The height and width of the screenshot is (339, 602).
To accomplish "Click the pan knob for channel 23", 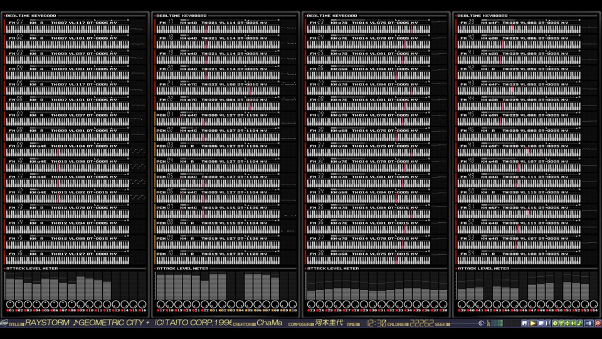I will pos(312,304).
